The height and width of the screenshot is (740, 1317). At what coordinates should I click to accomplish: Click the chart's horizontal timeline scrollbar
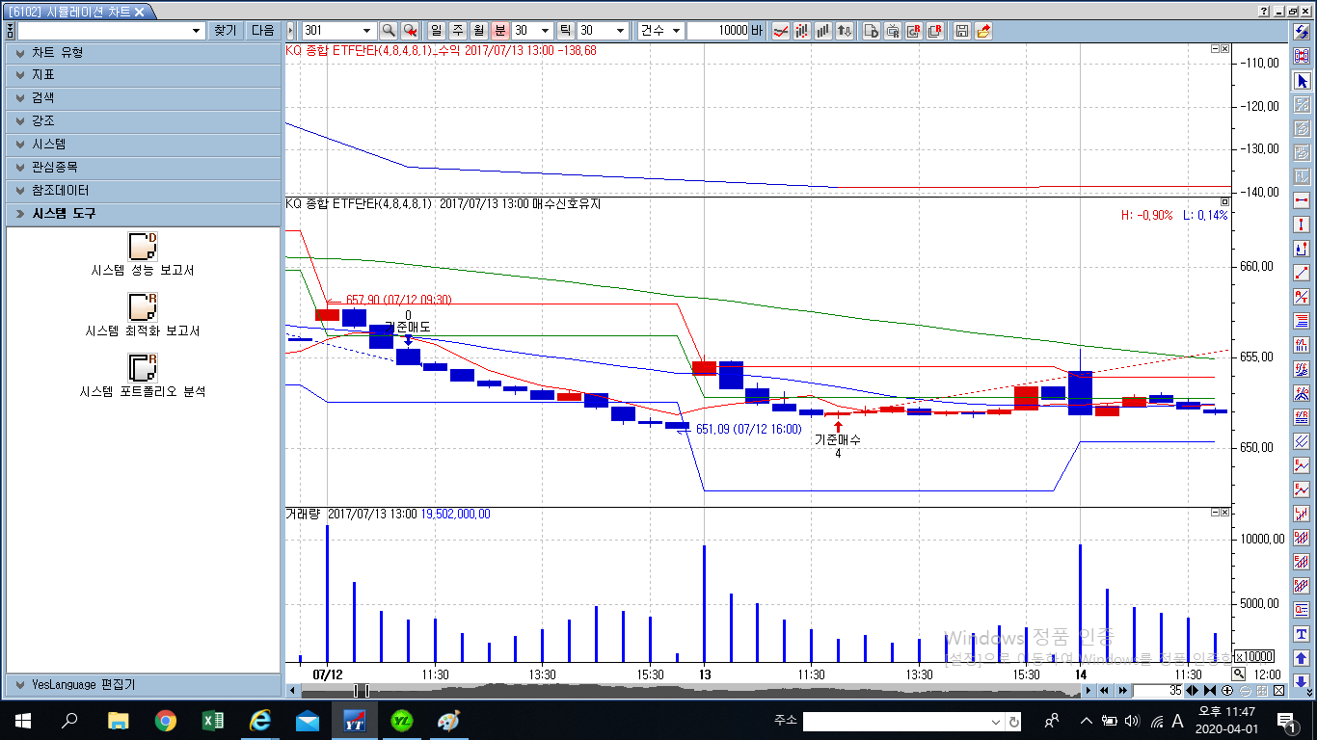pyautogui.click(x=675, y=691)
